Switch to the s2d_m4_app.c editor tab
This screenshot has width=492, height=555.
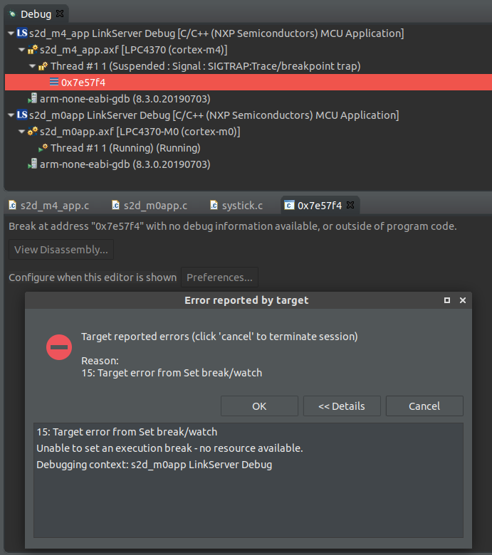tap(49, 206)
